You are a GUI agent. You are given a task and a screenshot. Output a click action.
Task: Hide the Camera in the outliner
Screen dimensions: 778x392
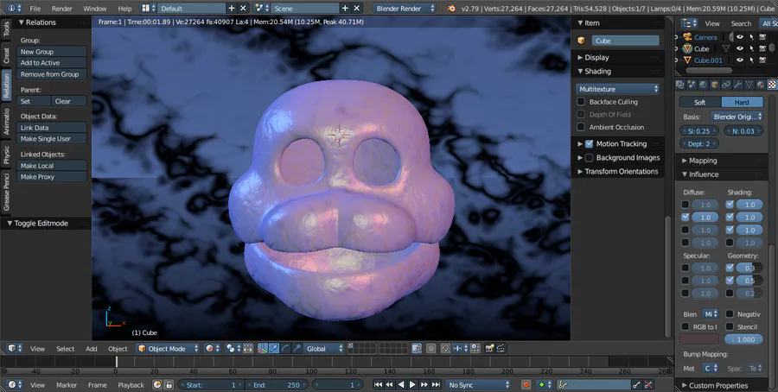click(739, 37)
